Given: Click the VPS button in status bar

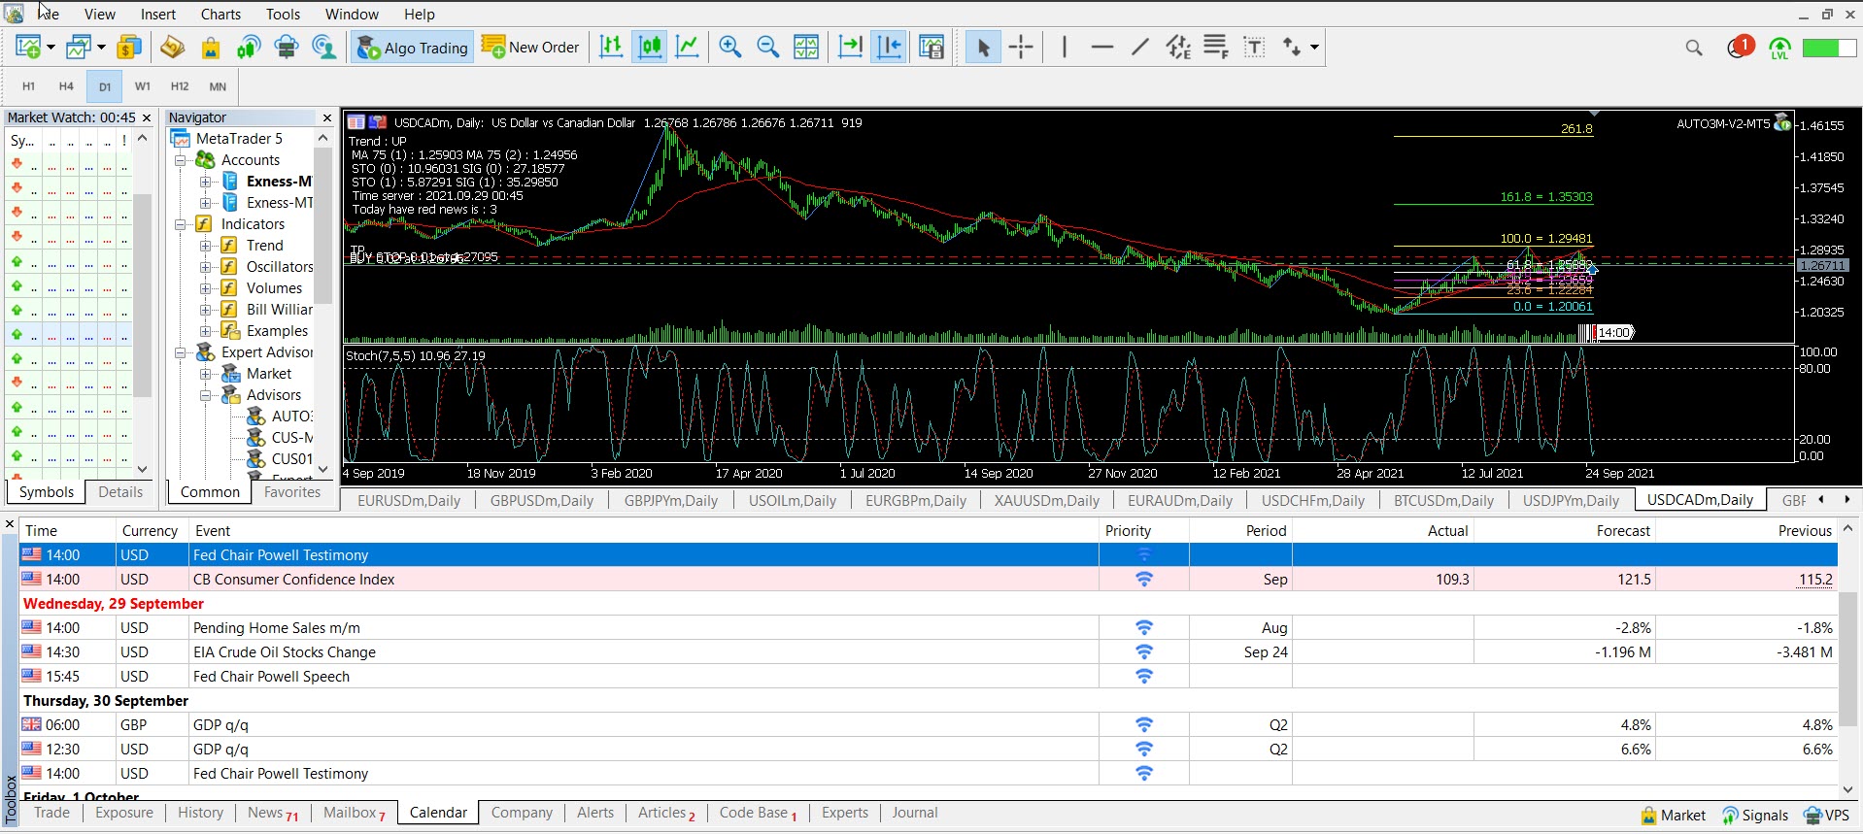Looking at the screenshot, I should pyautogui.click(x=1826, y=816).
